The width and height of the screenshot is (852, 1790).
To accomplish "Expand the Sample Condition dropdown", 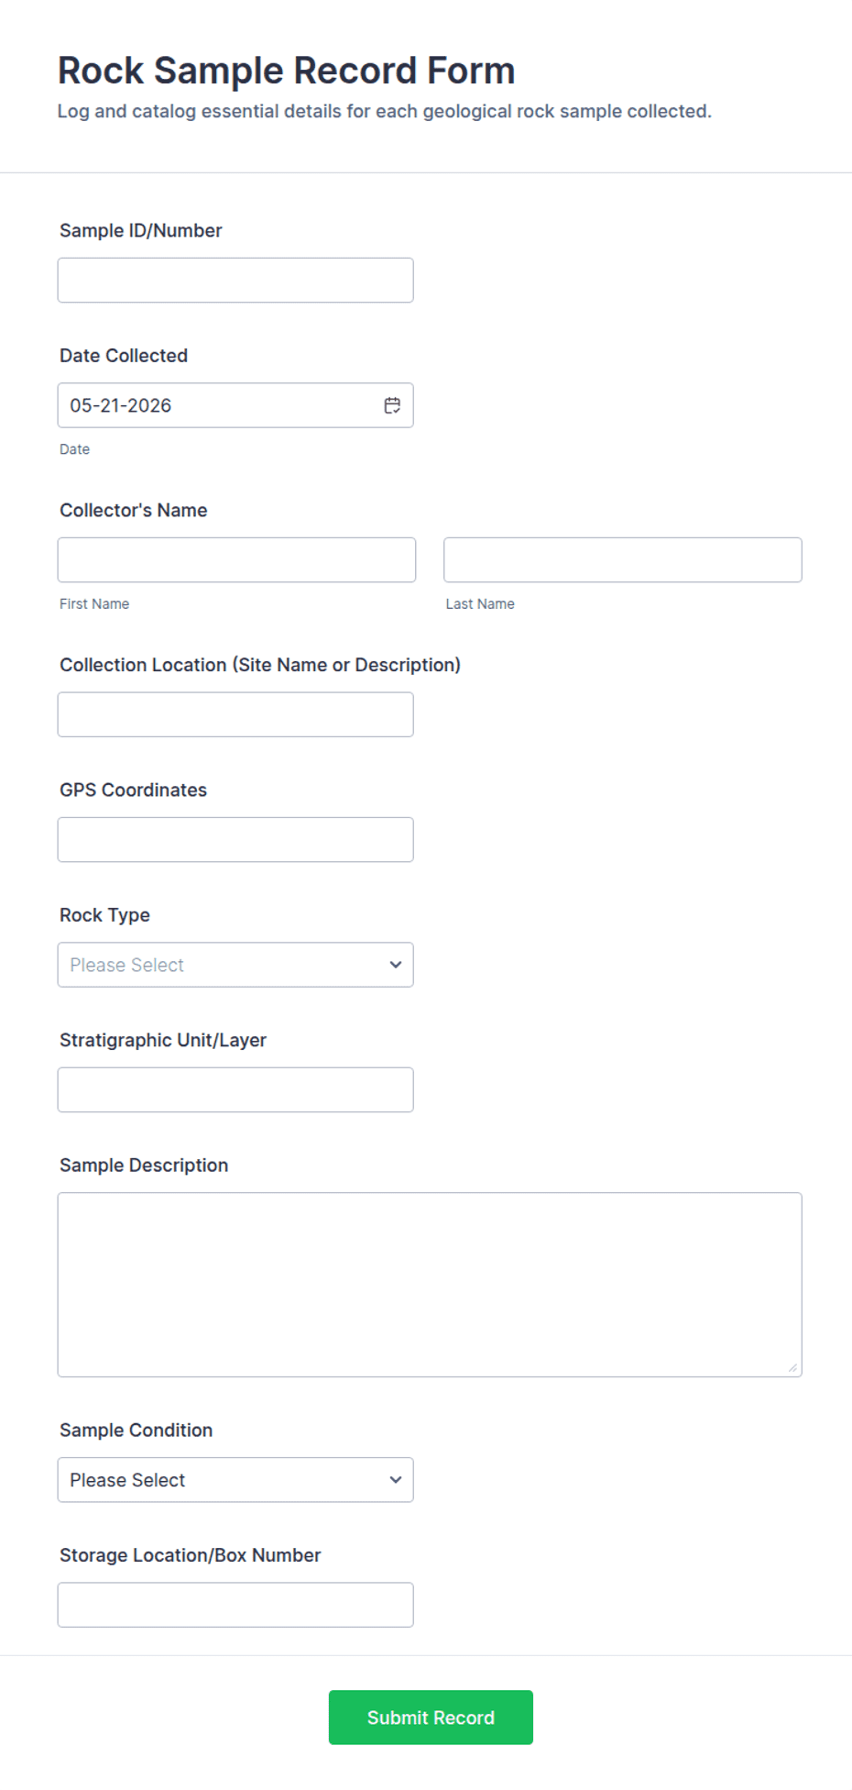I will point(235,1480).
